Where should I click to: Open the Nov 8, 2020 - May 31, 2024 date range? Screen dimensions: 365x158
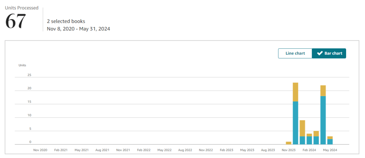[78, 29]
